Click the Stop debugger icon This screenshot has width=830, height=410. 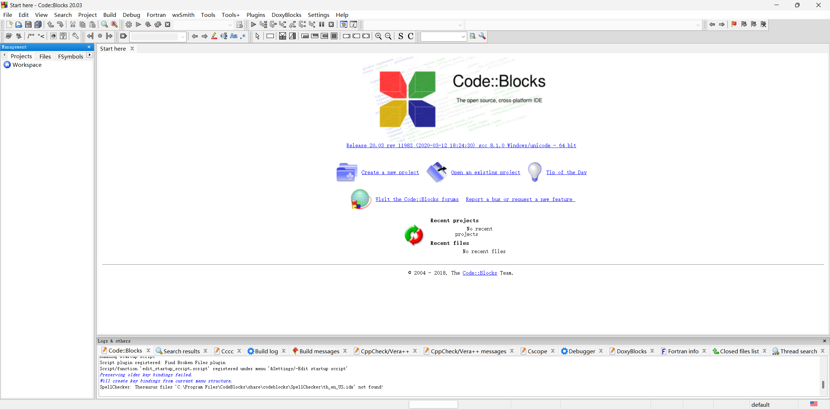click(x=331, y=24)
